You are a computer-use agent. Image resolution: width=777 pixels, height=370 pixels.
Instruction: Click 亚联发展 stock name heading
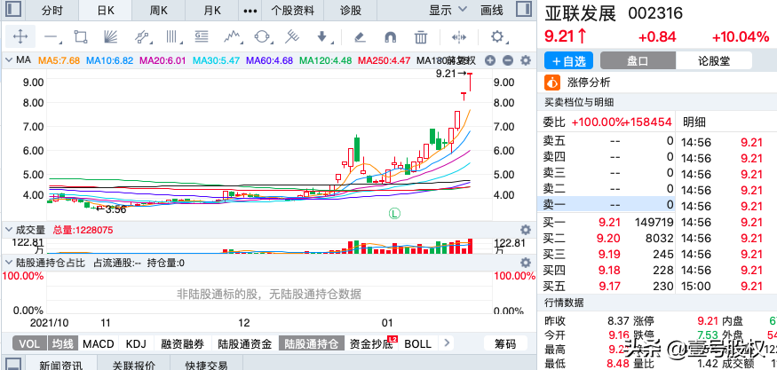[580, 13]
